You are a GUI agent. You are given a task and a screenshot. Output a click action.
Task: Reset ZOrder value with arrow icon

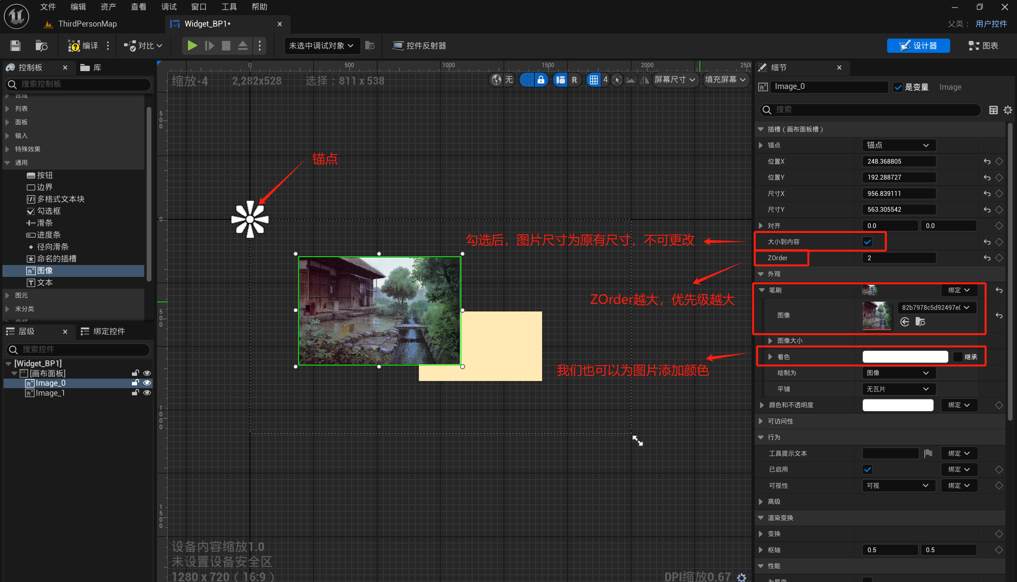[987, 258]
